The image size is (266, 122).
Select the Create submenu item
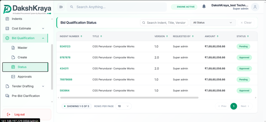25,57
